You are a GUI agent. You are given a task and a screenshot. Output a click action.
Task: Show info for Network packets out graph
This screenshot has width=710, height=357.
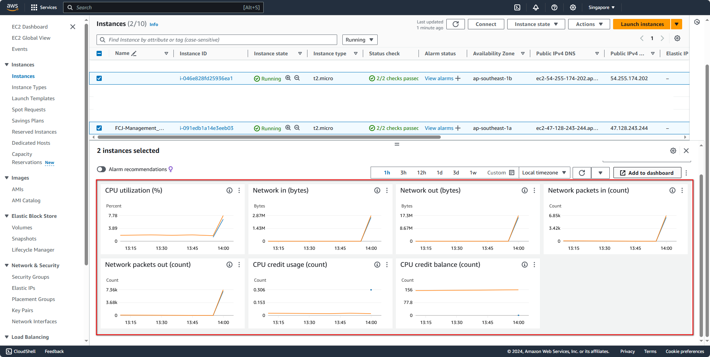(229, 265)
